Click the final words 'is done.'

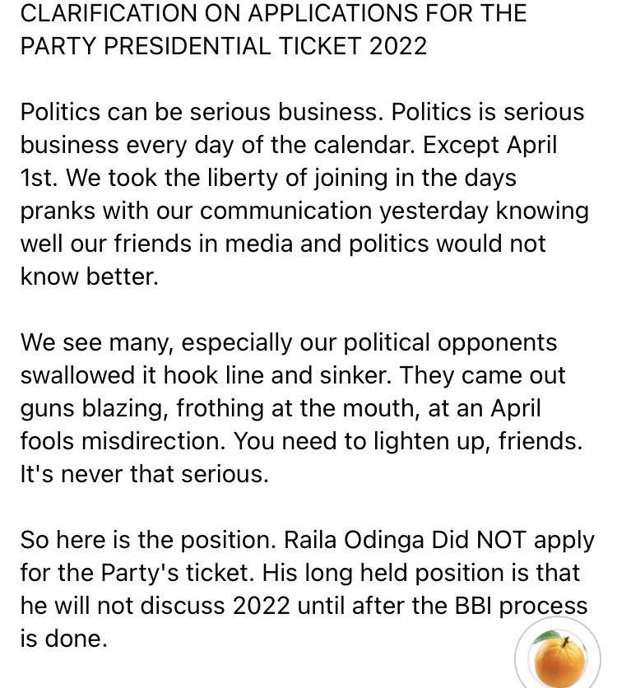point(63,639)
